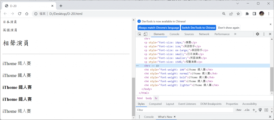Viewport: 274px width, 120px height.
Task: Toggle .cls element classes panel
Action: click(x=246, y=110)
